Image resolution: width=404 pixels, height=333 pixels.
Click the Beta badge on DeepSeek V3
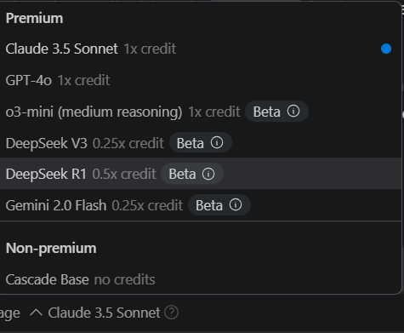coord(201,142)
